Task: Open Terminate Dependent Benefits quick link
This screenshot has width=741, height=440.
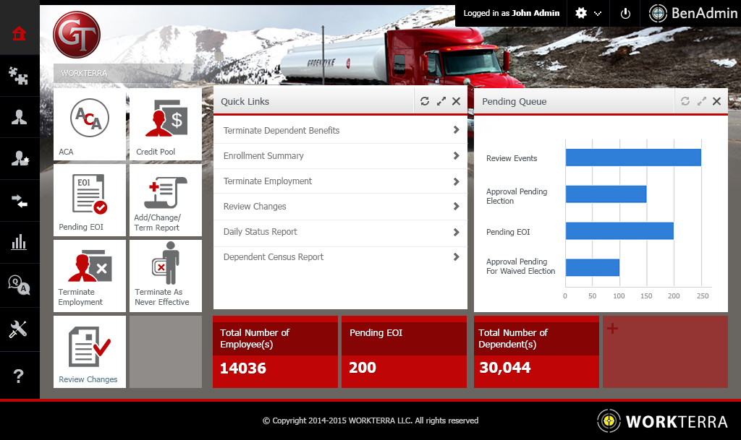Action: [x=340, y=131]
